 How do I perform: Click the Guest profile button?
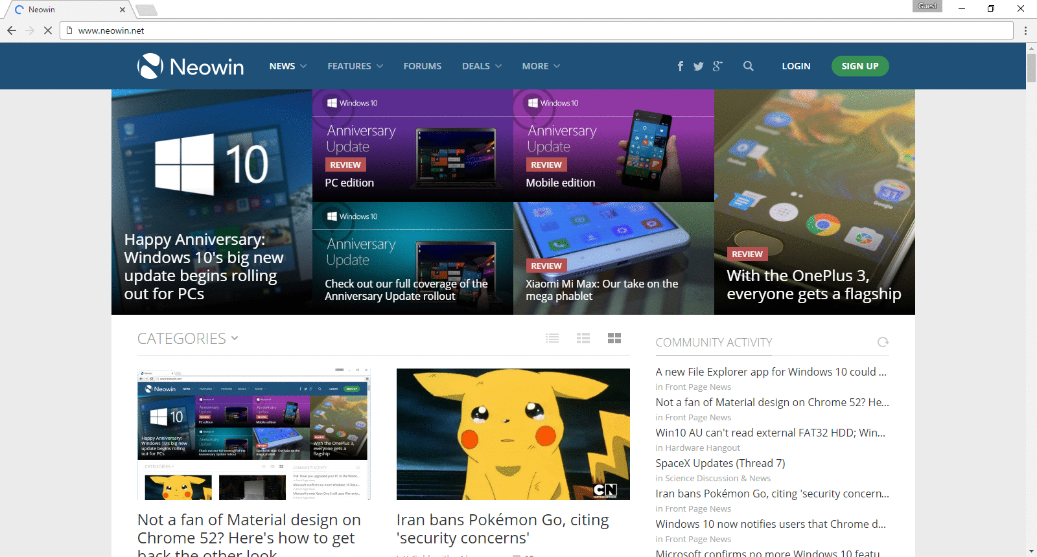click(927, 6)
